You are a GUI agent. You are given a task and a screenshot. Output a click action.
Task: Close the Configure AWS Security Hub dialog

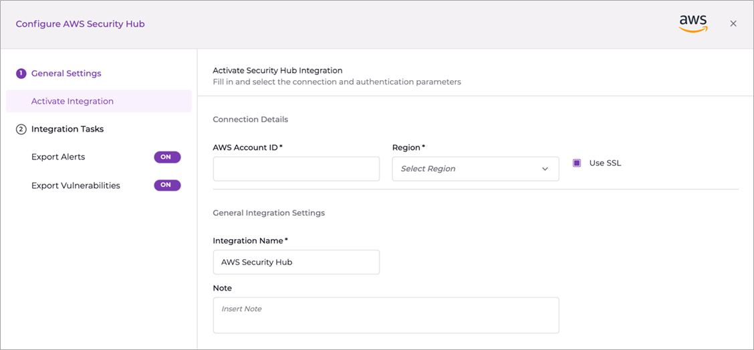[x=733, y=24]
